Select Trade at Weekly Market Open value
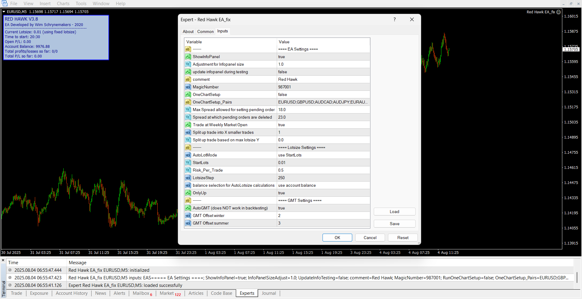The width and height of the screenshot is (582, 299). pyautogui.click(x=323, y=125)
